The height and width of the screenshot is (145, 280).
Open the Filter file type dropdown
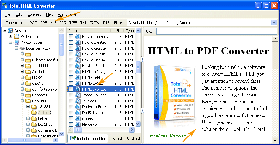(274, 23)
